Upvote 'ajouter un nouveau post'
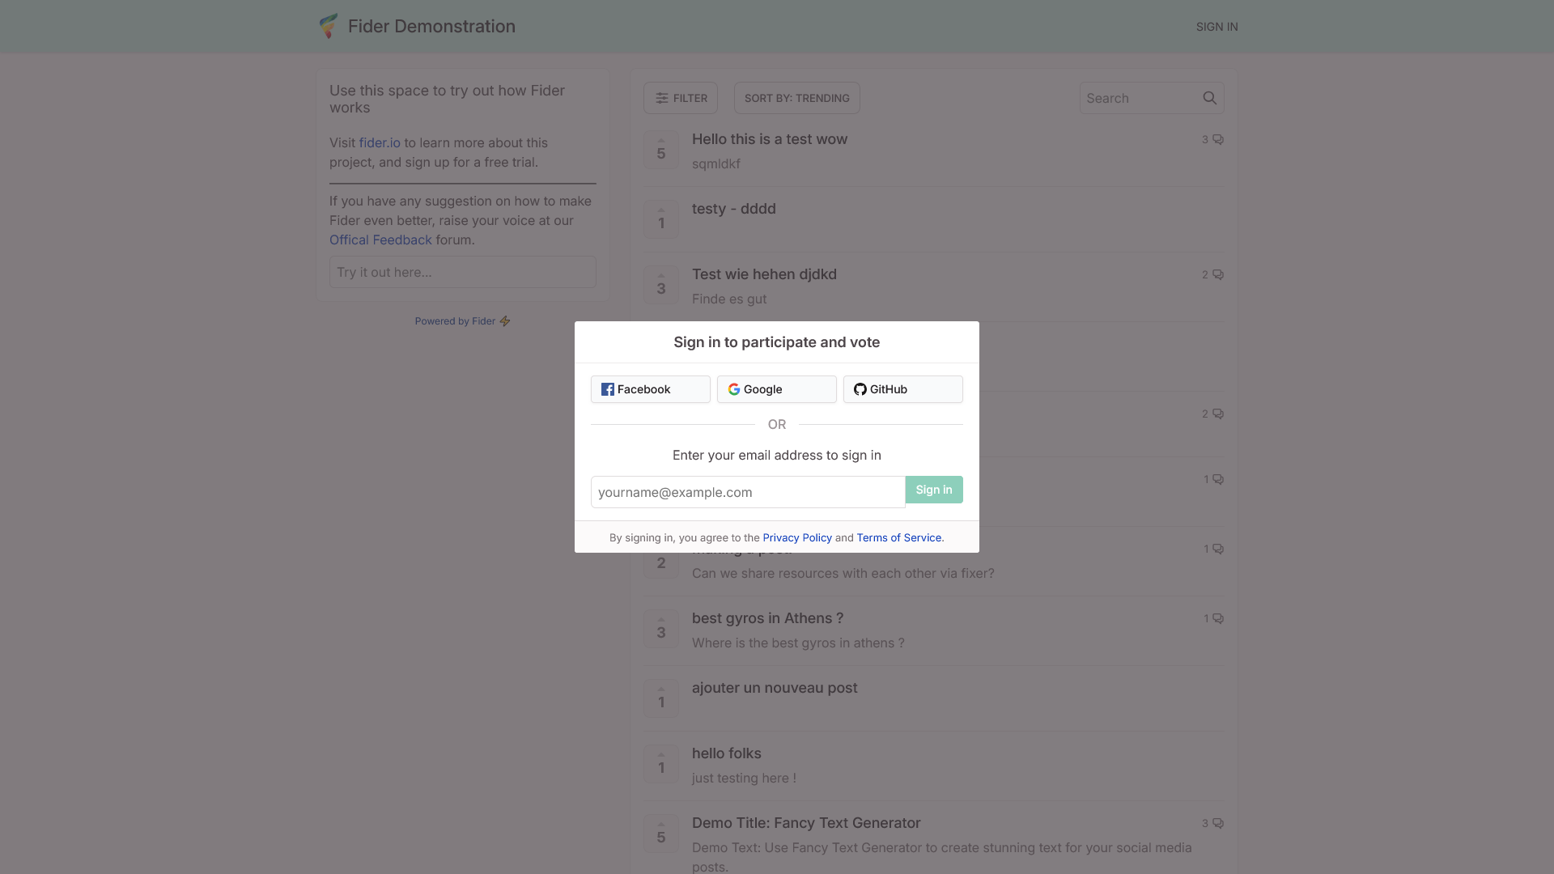 pos(660,698)
